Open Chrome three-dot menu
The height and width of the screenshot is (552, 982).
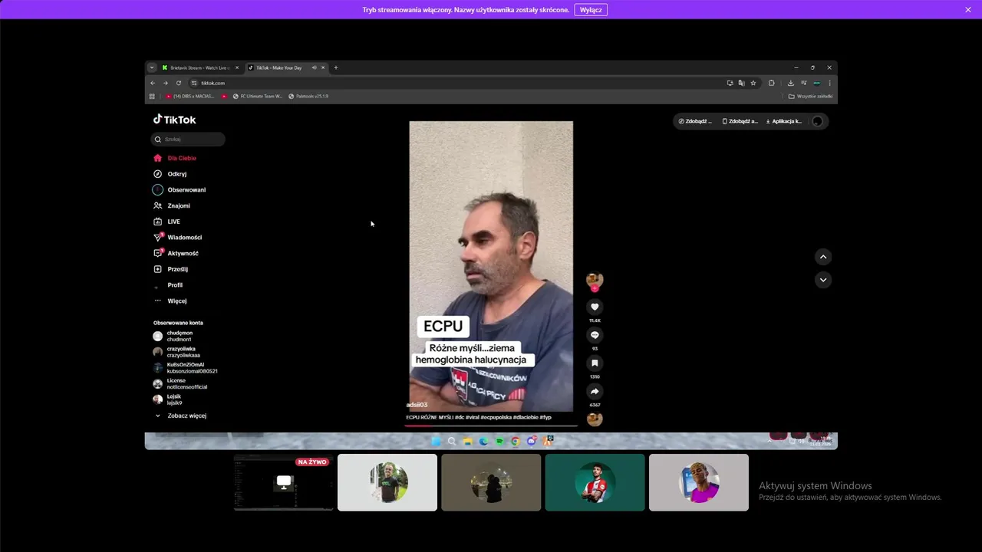coord(829,83)
